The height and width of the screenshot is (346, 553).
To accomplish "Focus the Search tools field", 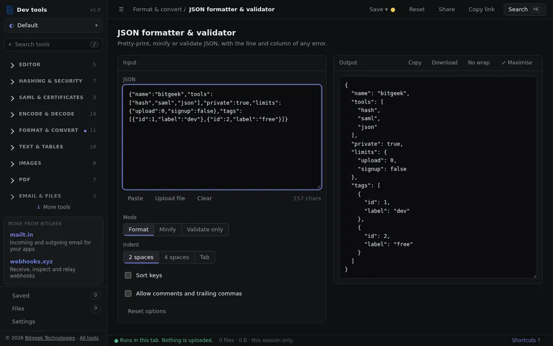I will click(x=53, y=44).
